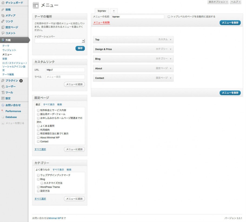
Task: Click the Links chain icon
Action: point(3,21)
